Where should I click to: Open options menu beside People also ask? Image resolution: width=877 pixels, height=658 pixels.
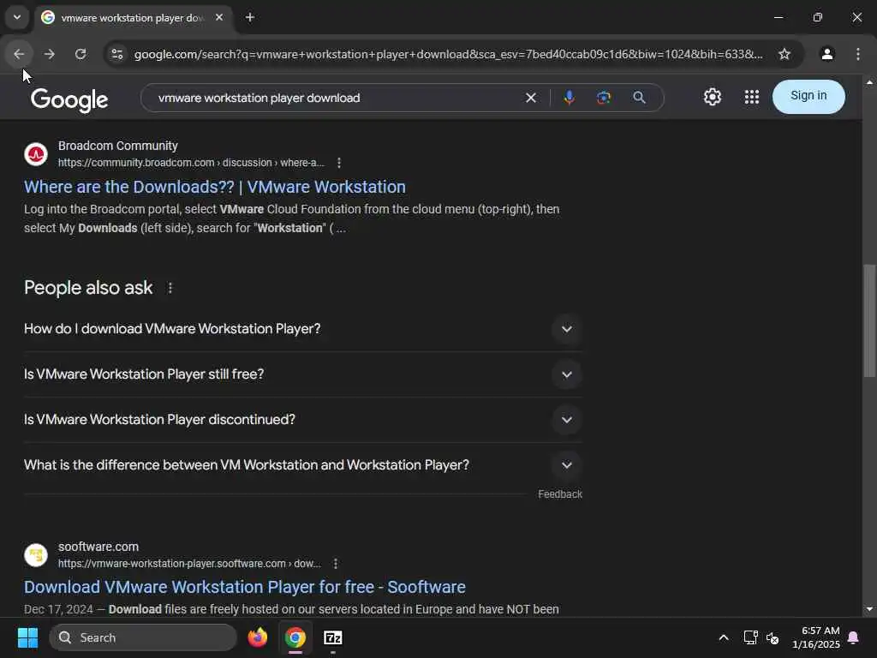[170, 288]
